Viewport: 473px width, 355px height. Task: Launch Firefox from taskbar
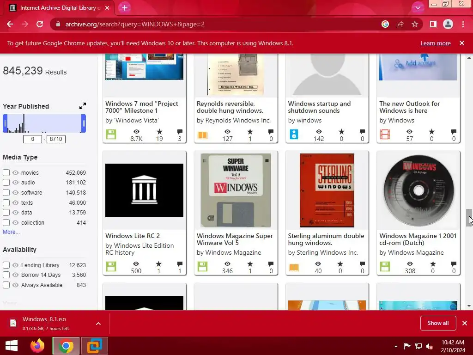(x=37, y=346)
